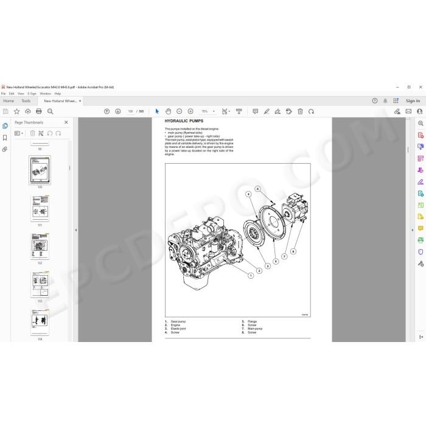The height and width of the screenshot is (426, 426).
Task: Select page 100 thumbnail
Action: click(40, 170)
